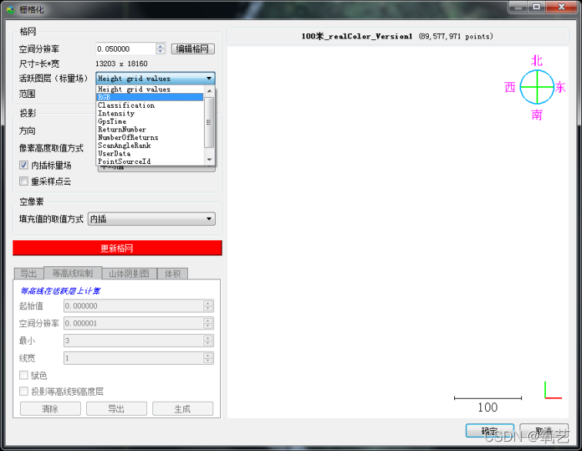Click the dropdown list scroll up arrow
This screenshot has height=451, width=582.
pos(209,90)
